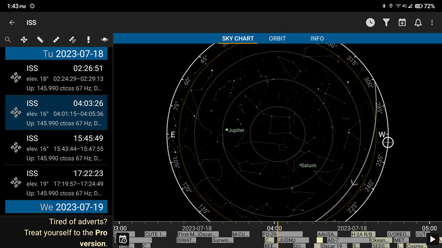Switch to the ORBIT tab
Viewport: 442px width, 248px height.
coord(277,39)
